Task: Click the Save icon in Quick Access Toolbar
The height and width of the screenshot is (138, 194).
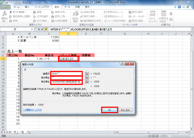Action: 7,2
